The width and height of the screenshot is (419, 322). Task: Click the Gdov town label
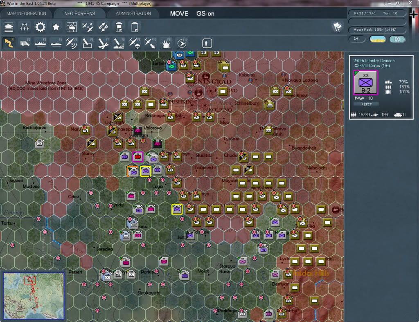[x=73, y=197]
